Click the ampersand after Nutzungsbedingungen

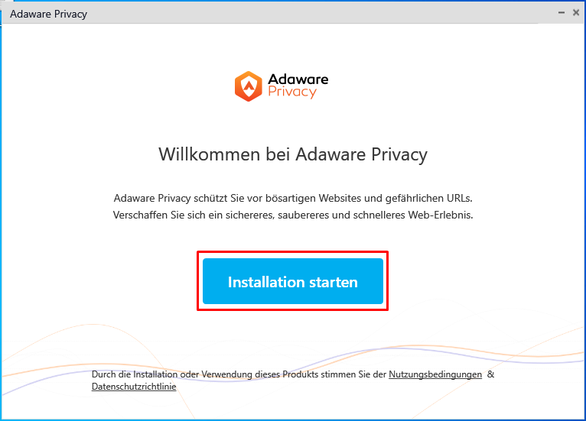pos(490,374)
